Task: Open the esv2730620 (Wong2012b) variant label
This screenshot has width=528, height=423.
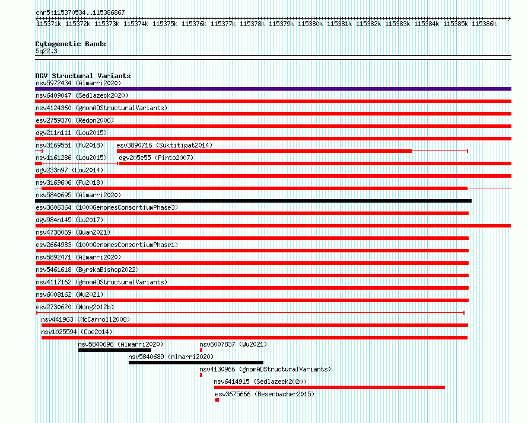Action: click(x=75, y=307)
